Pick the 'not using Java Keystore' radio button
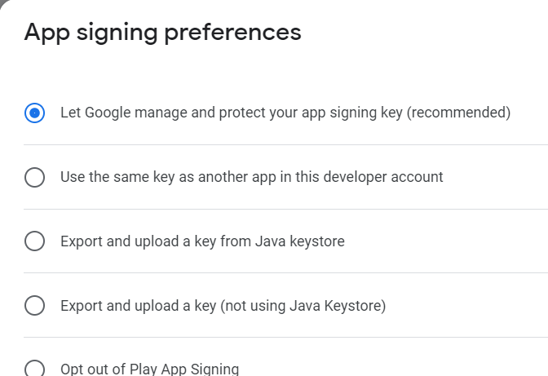The height and width of the screenshot is (376, 548). [34, 306]
